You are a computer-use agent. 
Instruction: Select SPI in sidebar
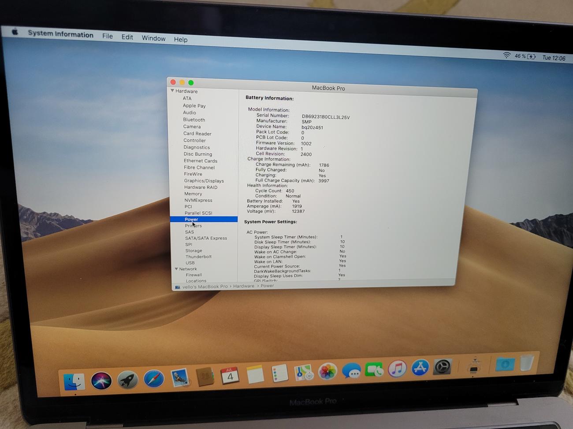pyautogui.click(x=189, y=244)
